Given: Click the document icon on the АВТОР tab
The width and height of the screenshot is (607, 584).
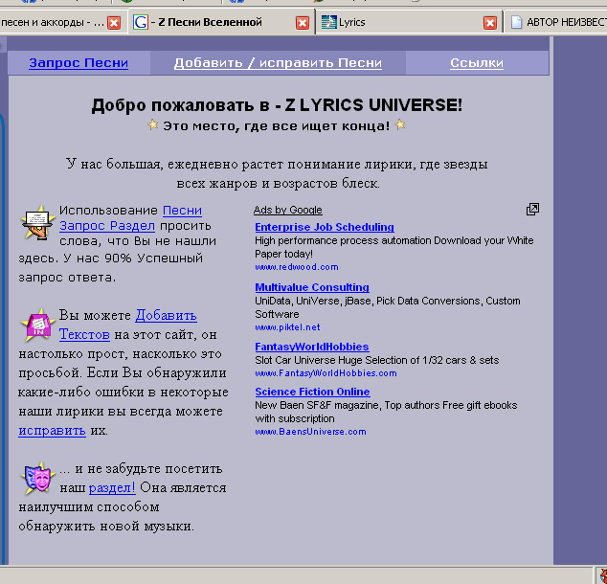Looking at the screenshot, I should (x=516, y=22).
